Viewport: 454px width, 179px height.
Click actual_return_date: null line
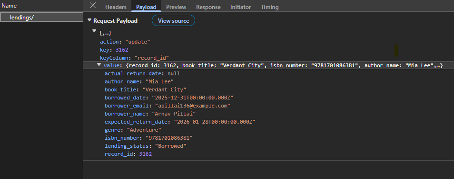(142, 73)
